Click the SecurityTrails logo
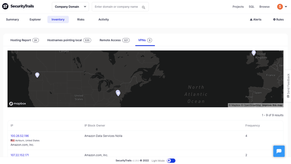Viewport: 291px width, 164px height. point(18,6)
